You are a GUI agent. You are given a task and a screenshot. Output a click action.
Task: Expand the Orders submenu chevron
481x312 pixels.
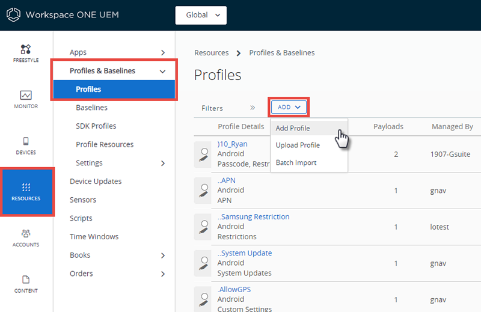point(163,274)
